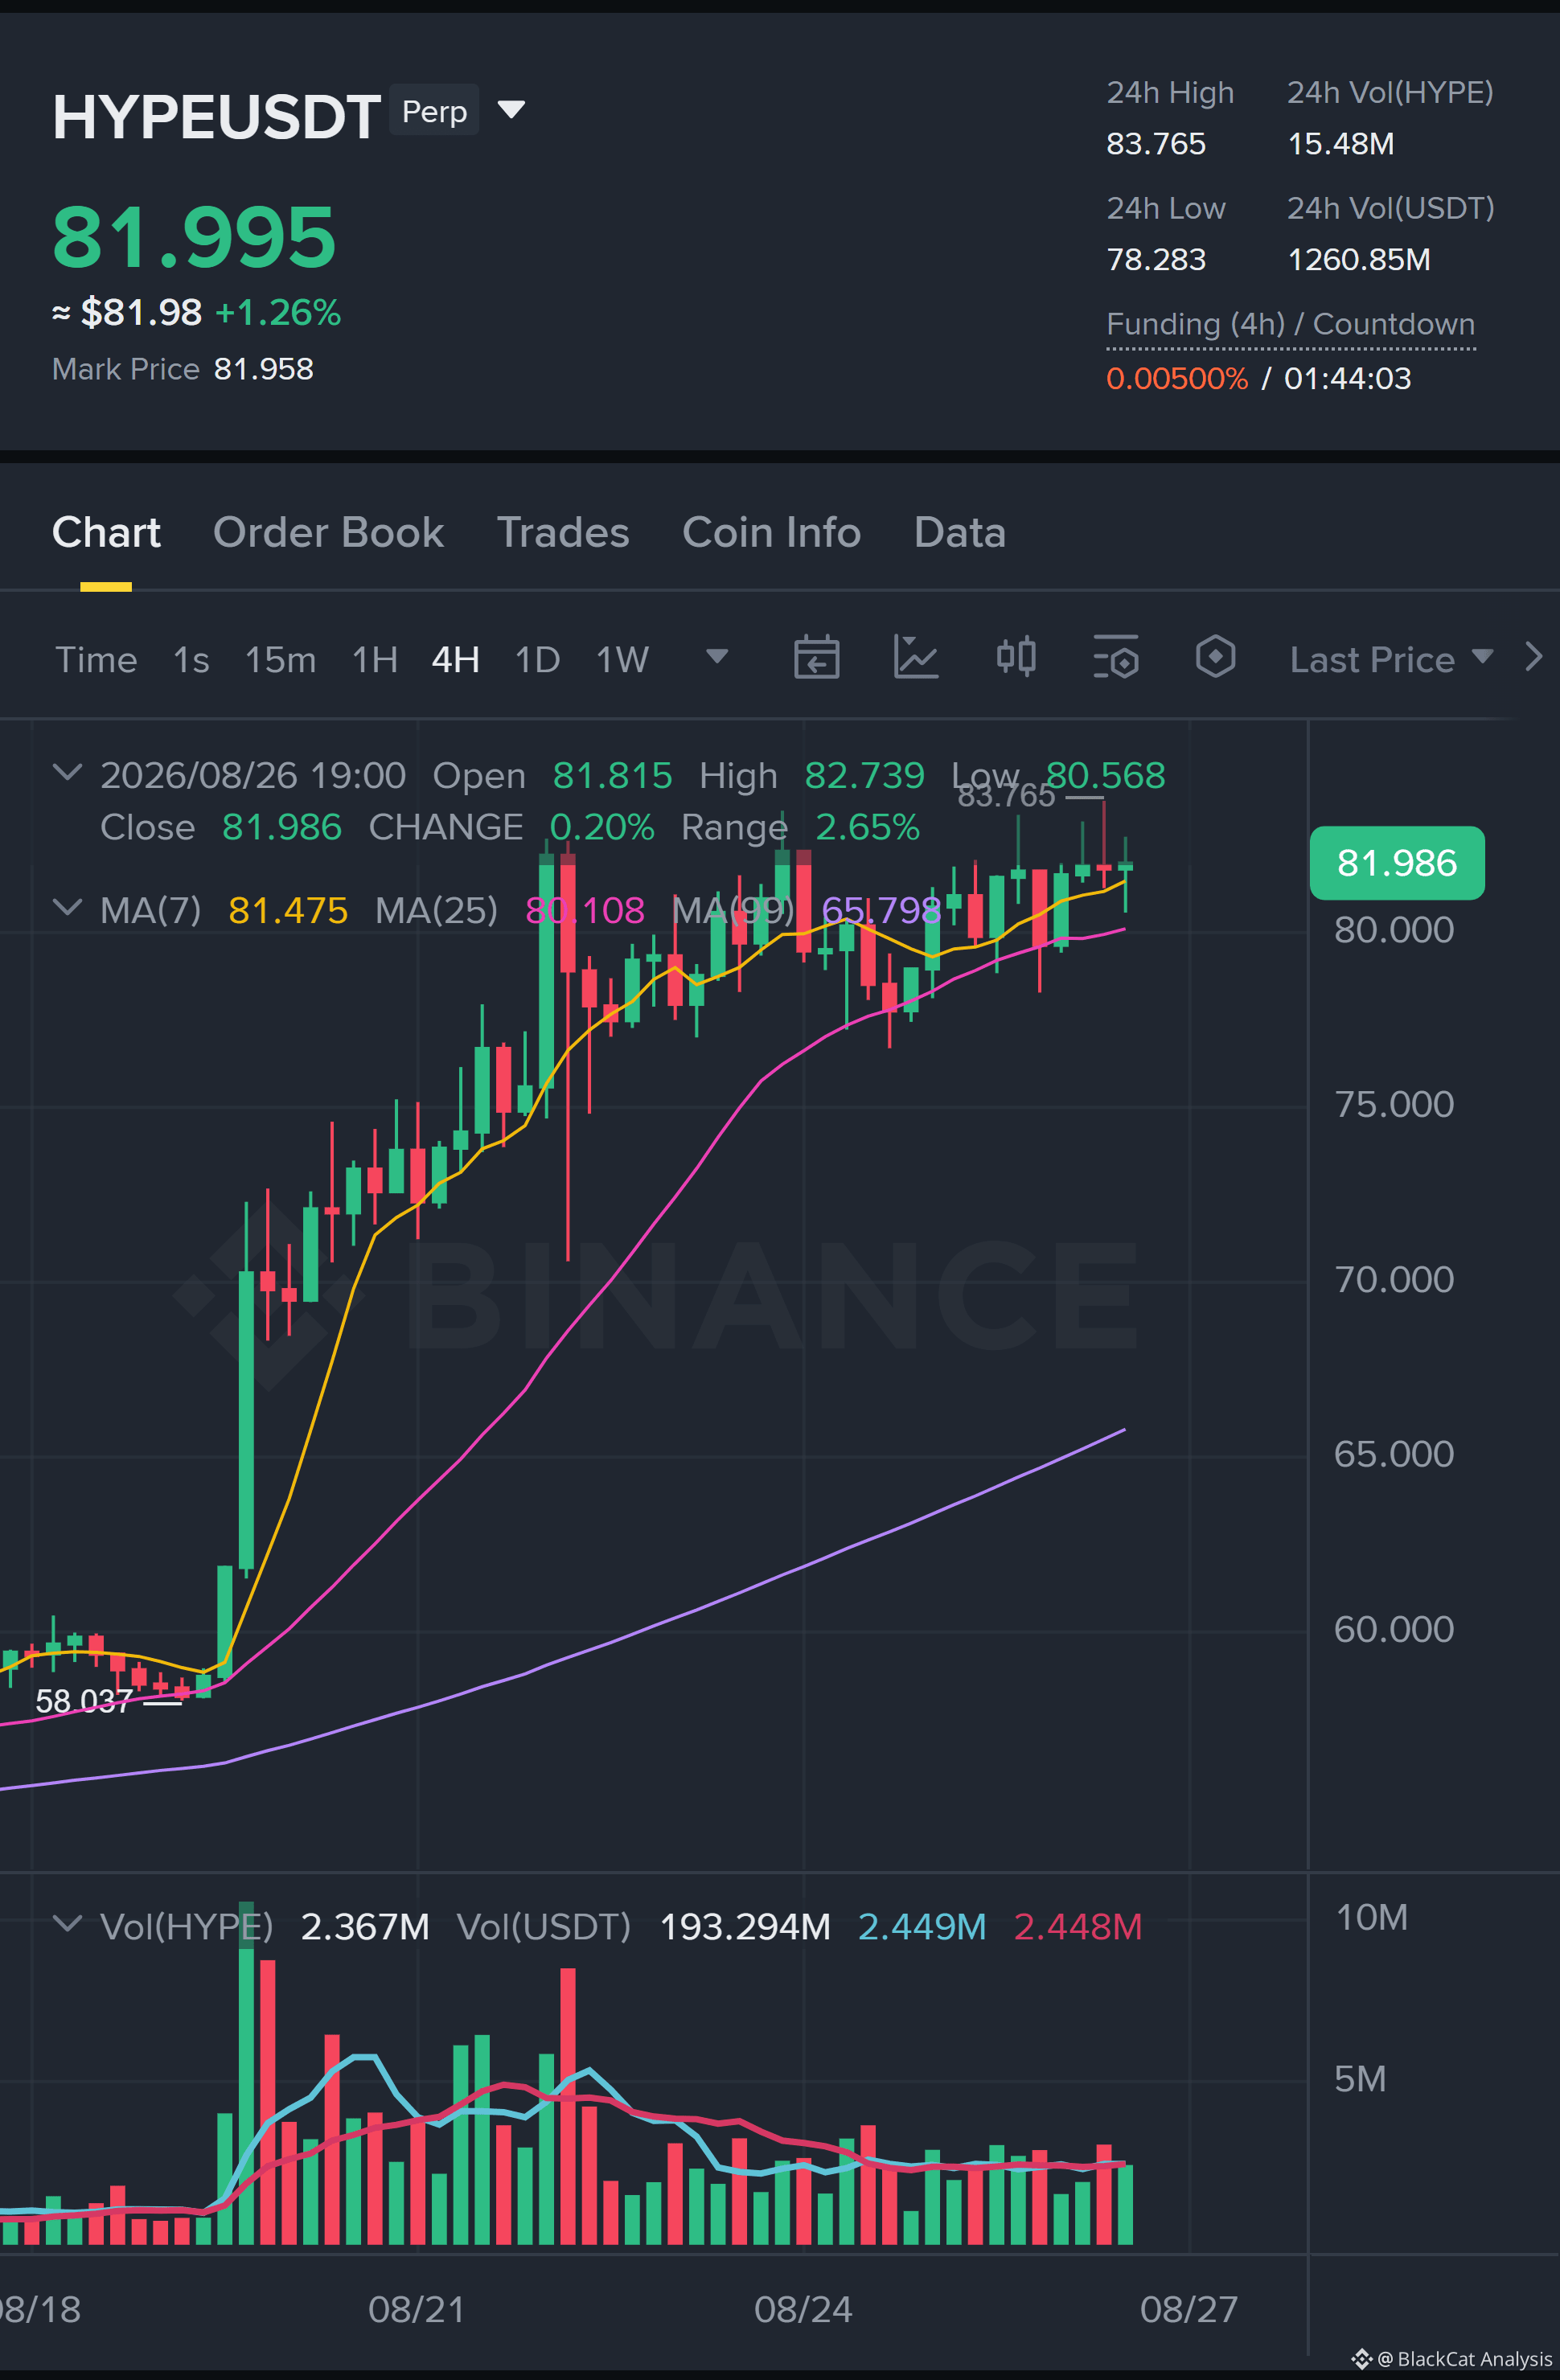Click the MA(99) value 65.798
Screen dimensions: 1560x2380
pos(881,910)
